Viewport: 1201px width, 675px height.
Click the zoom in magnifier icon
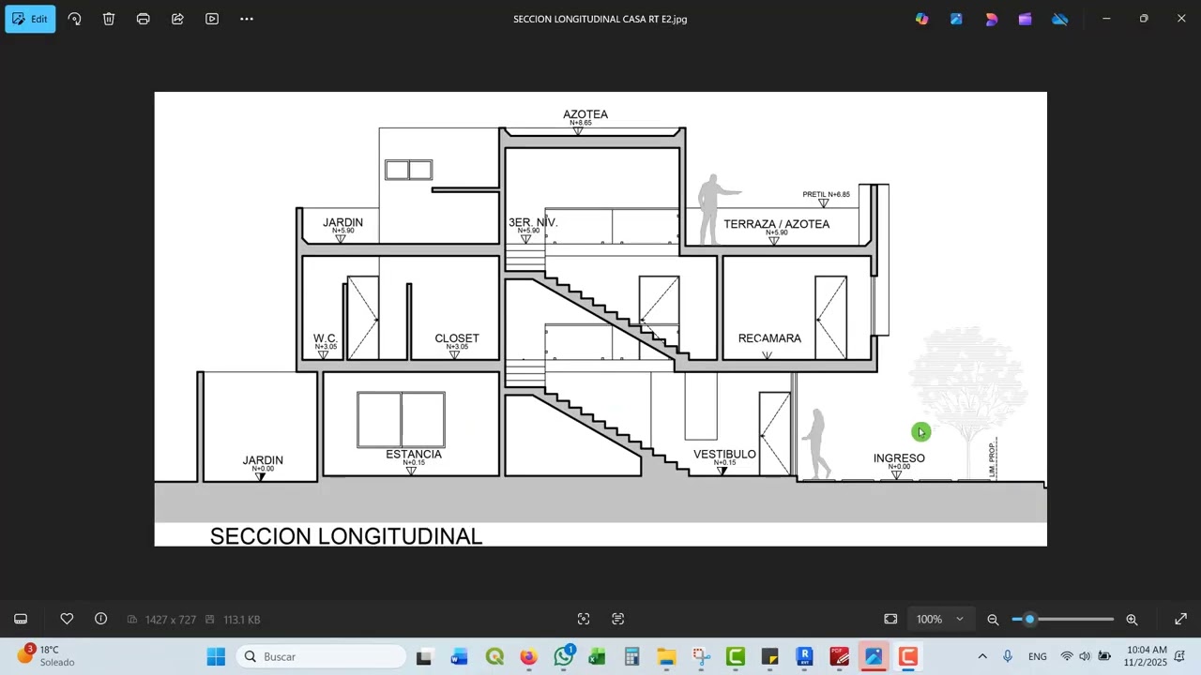click(1132, 619)
